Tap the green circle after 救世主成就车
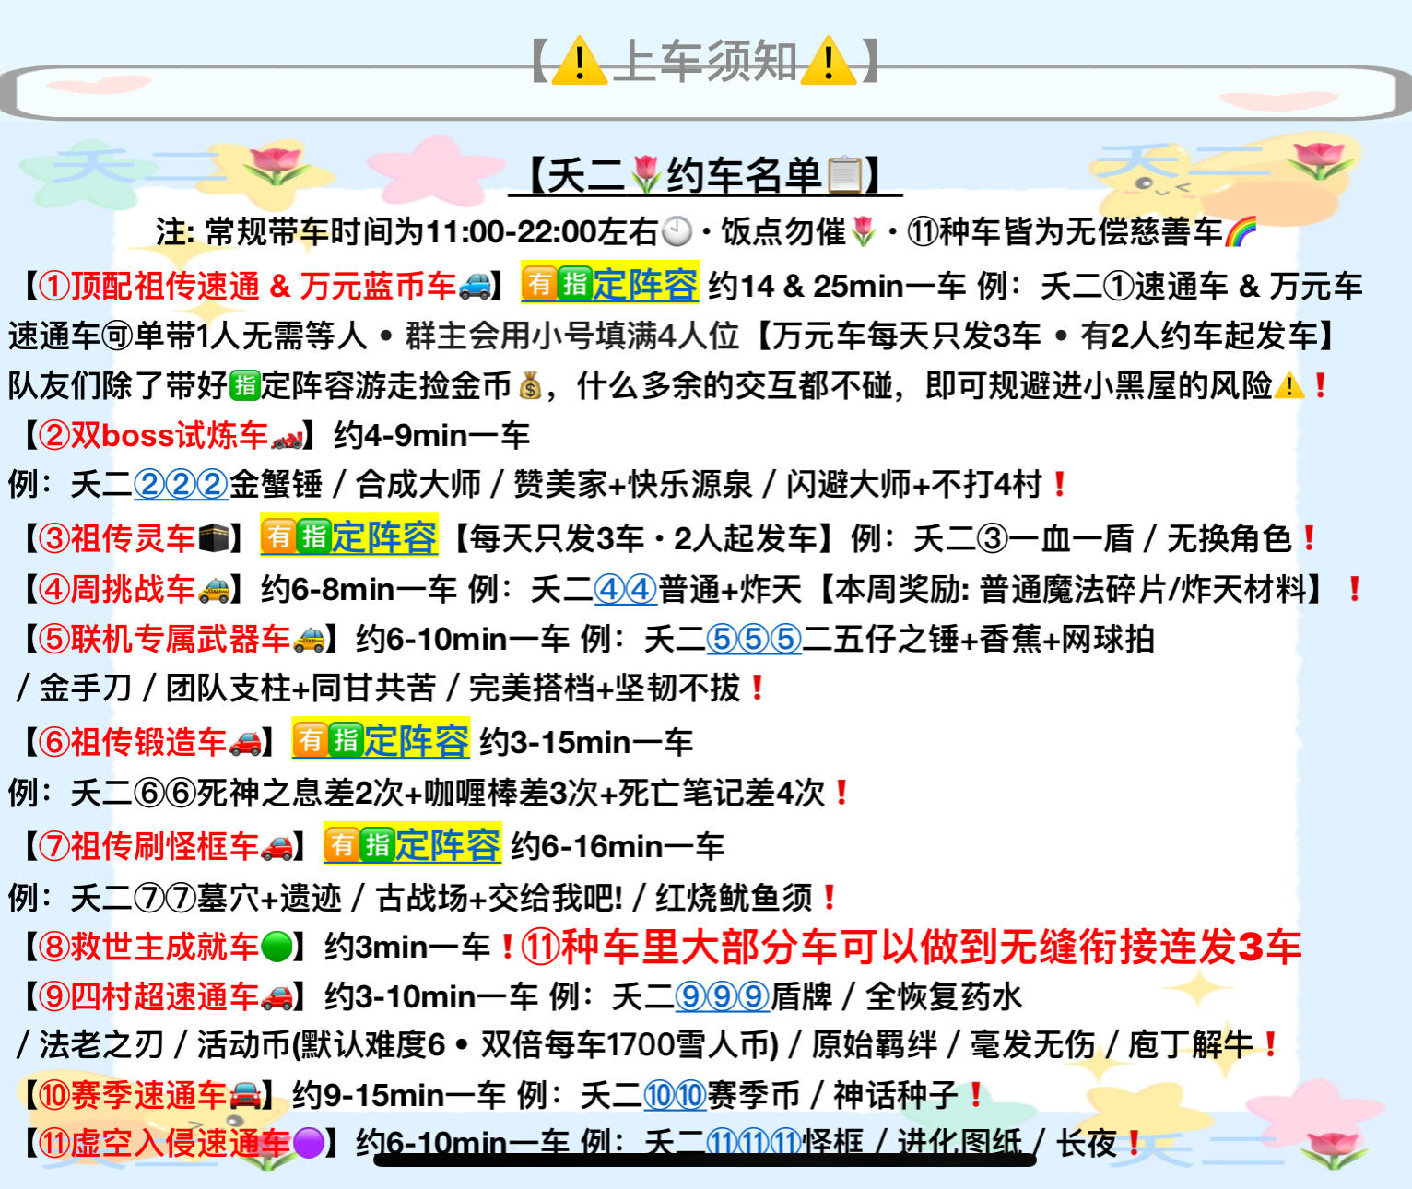The height and width of the screenshot is (1189, 1412). coord(277,947)
